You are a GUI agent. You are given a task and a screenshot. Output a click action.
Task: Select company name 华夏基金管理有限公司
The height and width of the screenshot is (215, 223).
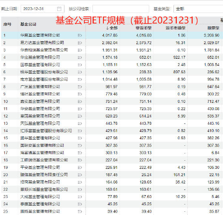coord(40,35)
